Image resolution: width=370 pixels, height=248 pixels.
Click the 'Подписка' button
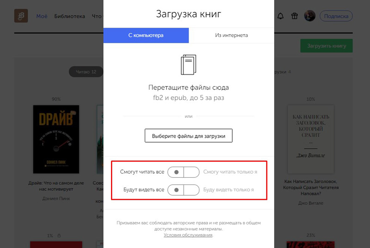pyautogui.click(x=336, y=16)
